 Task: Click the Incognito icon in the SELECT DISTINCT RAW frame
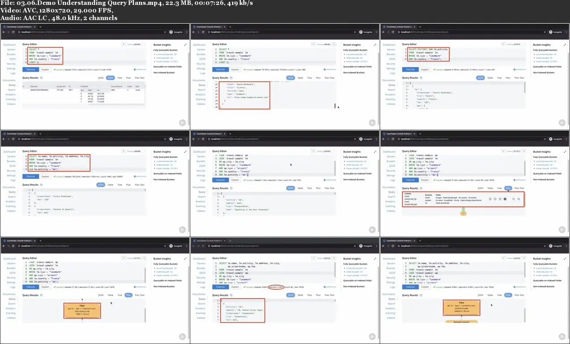(x=551, y=32)
